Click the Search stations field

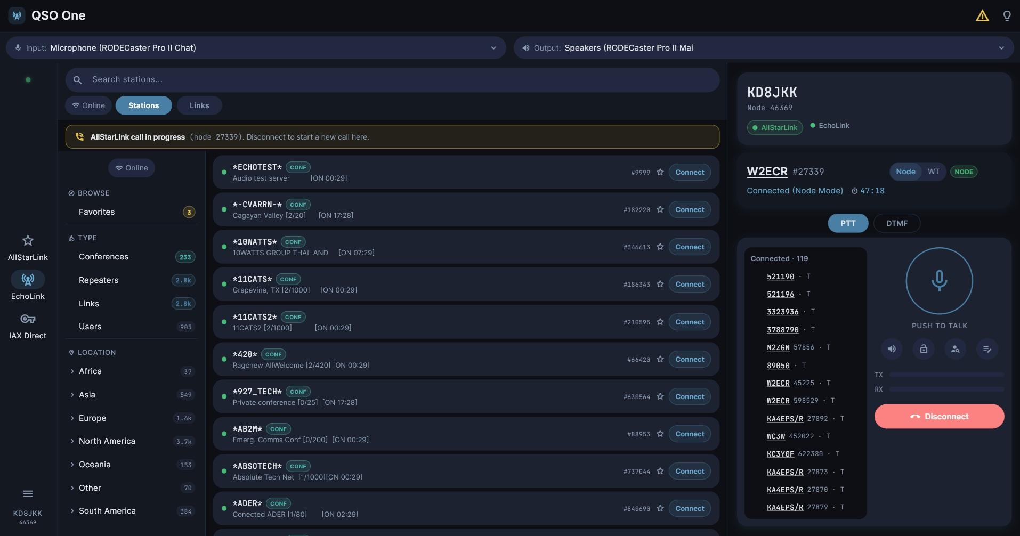coord(392,79)
